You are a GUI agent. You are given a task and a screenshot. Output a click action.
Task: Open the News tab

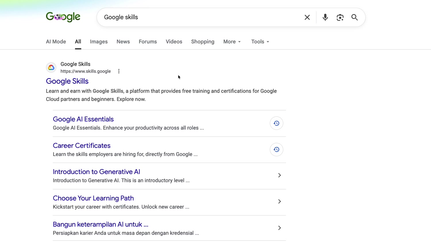pos(123,42)
